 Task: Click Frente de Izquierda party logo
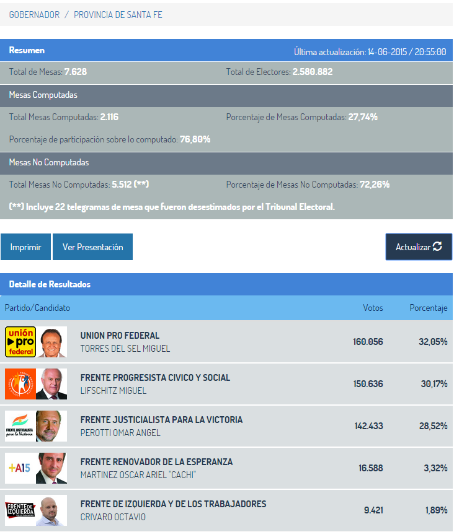[x=20, y=510]
